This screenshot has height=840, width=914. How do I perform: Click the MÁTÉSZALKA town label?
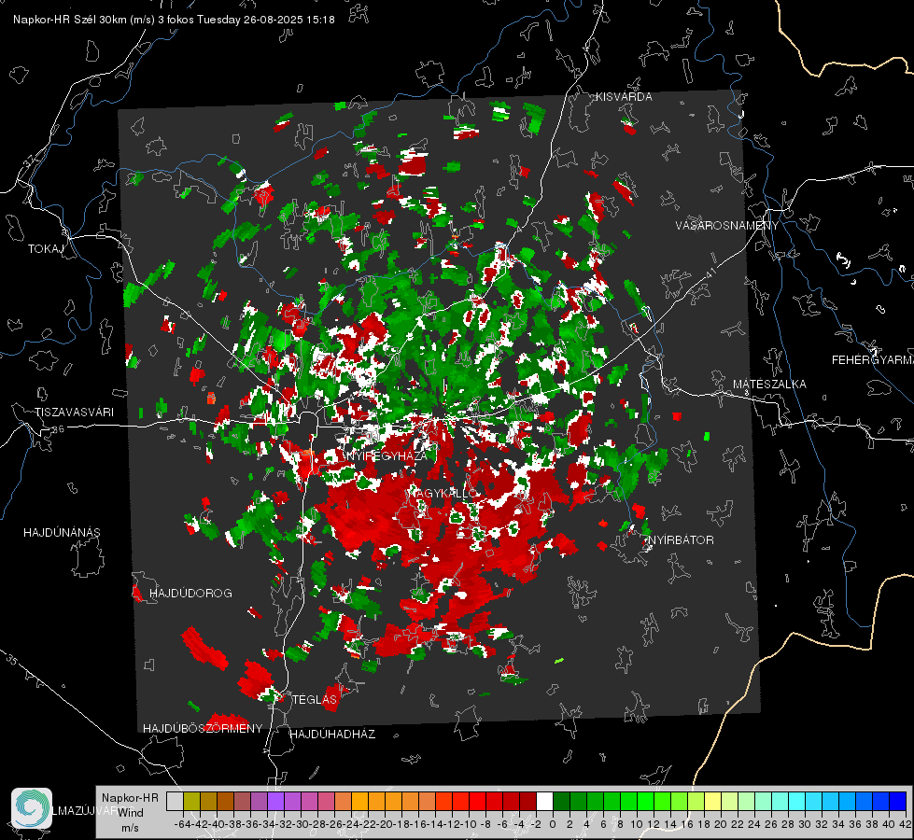[769, 385]
